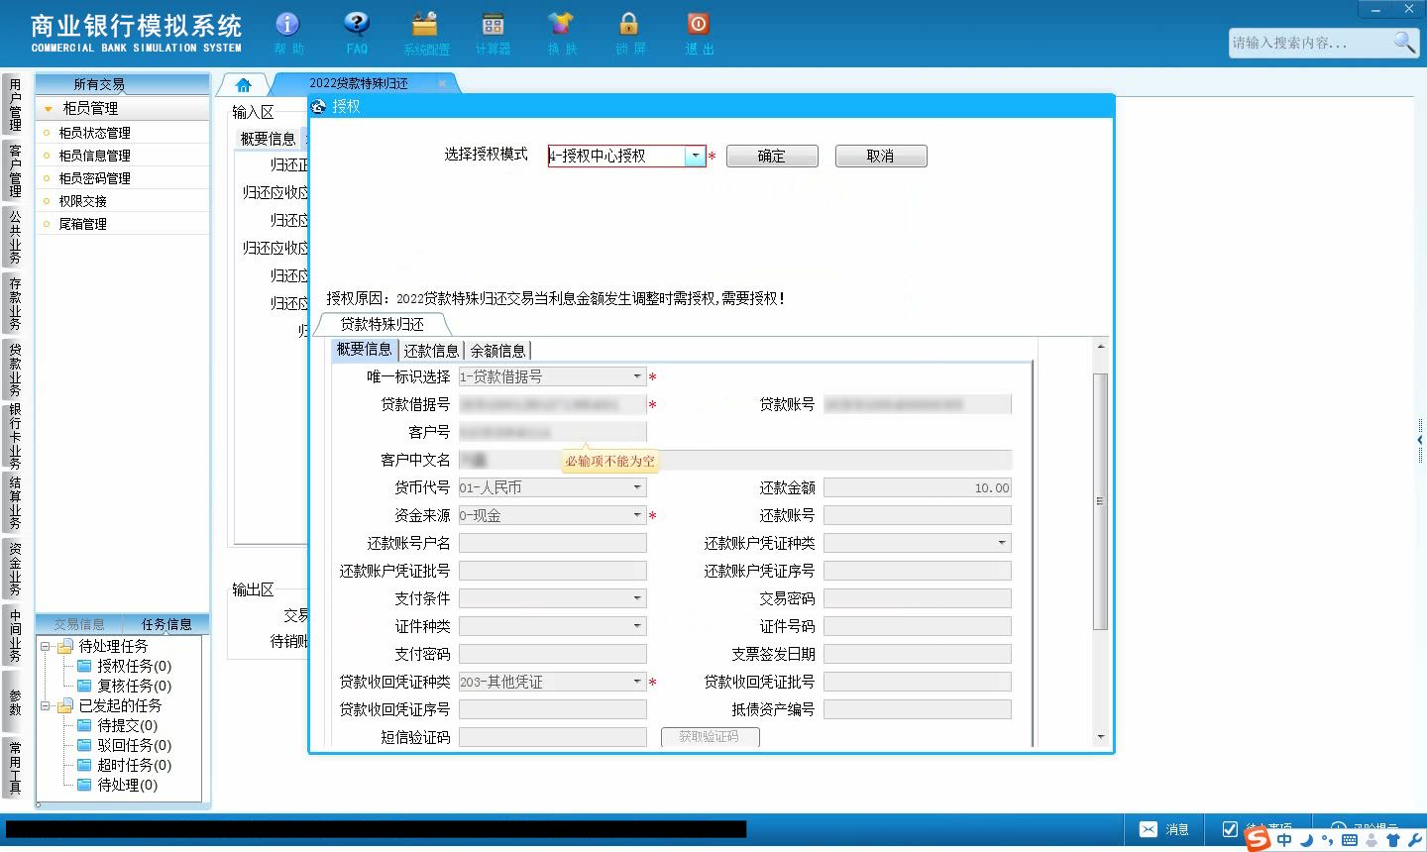
Task: Click the 待办事项 checkbox icon in status bar
Action: pyautogui.click(x=1230, y=829)
